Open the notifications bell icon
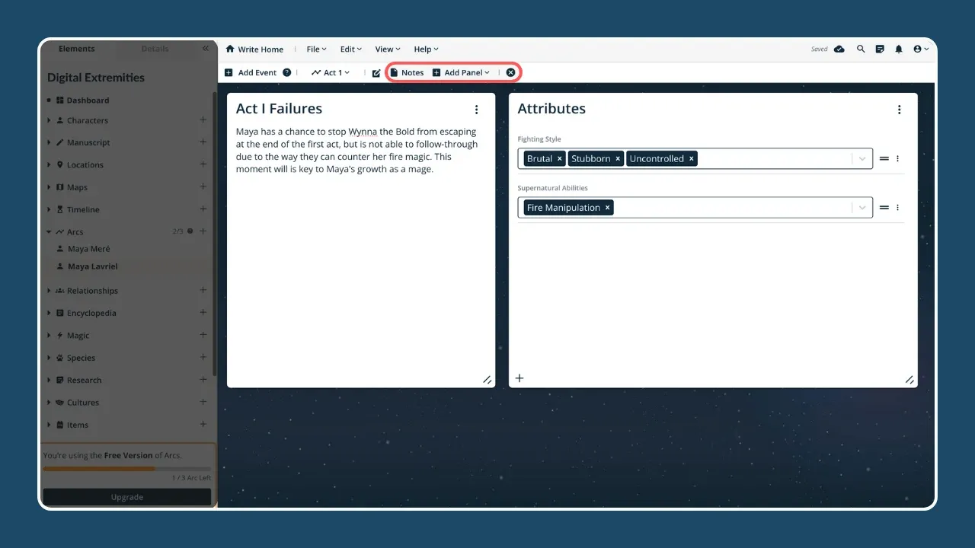The height and width of the screenshot is (548, 975). pyautogui.click(x=898, y=49)
